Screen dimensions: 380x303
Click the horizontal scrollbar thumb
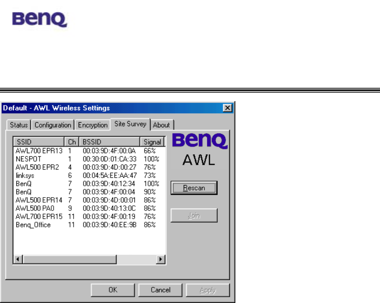click(70, 259)
